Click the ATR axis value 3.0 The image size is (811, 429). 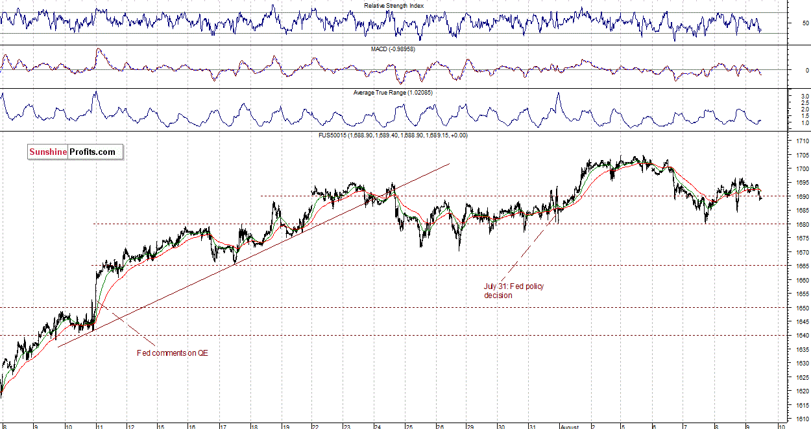pos(805,97)
